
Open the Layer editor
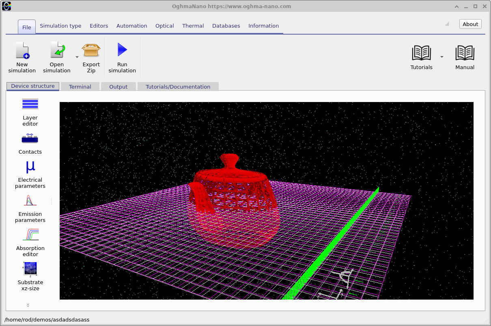30,112
